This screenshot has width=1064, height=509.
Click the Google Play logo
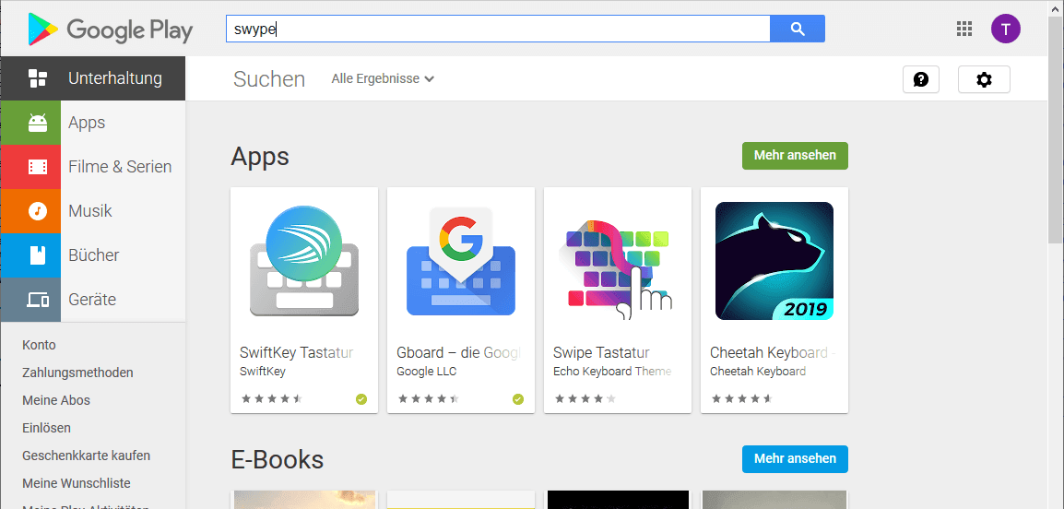[x=111, y=30]
